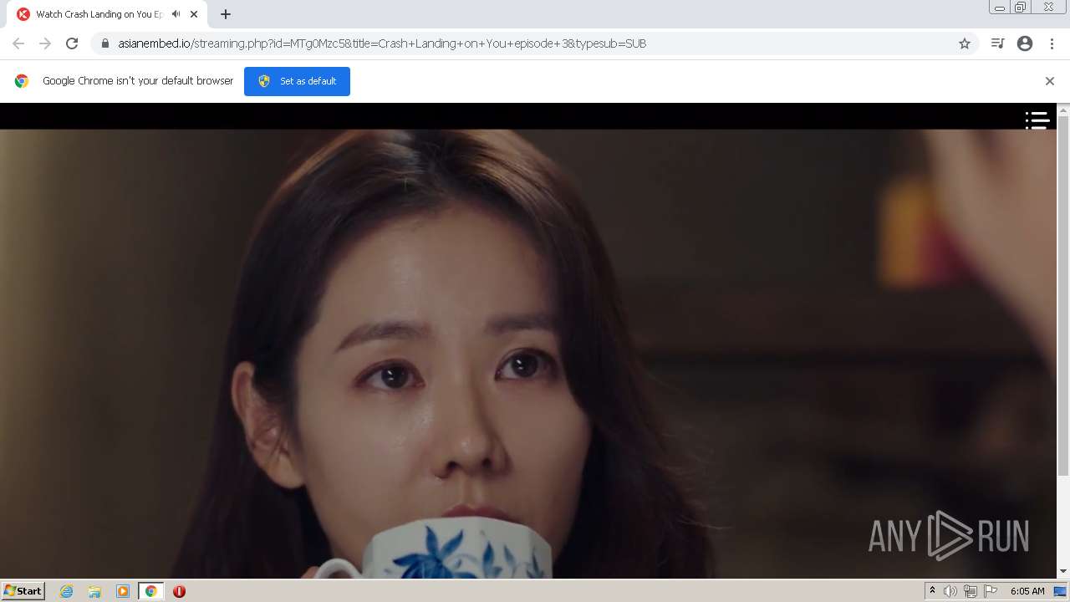
Task: Close the Crash Landing on You tab
Action: point(194,14)
